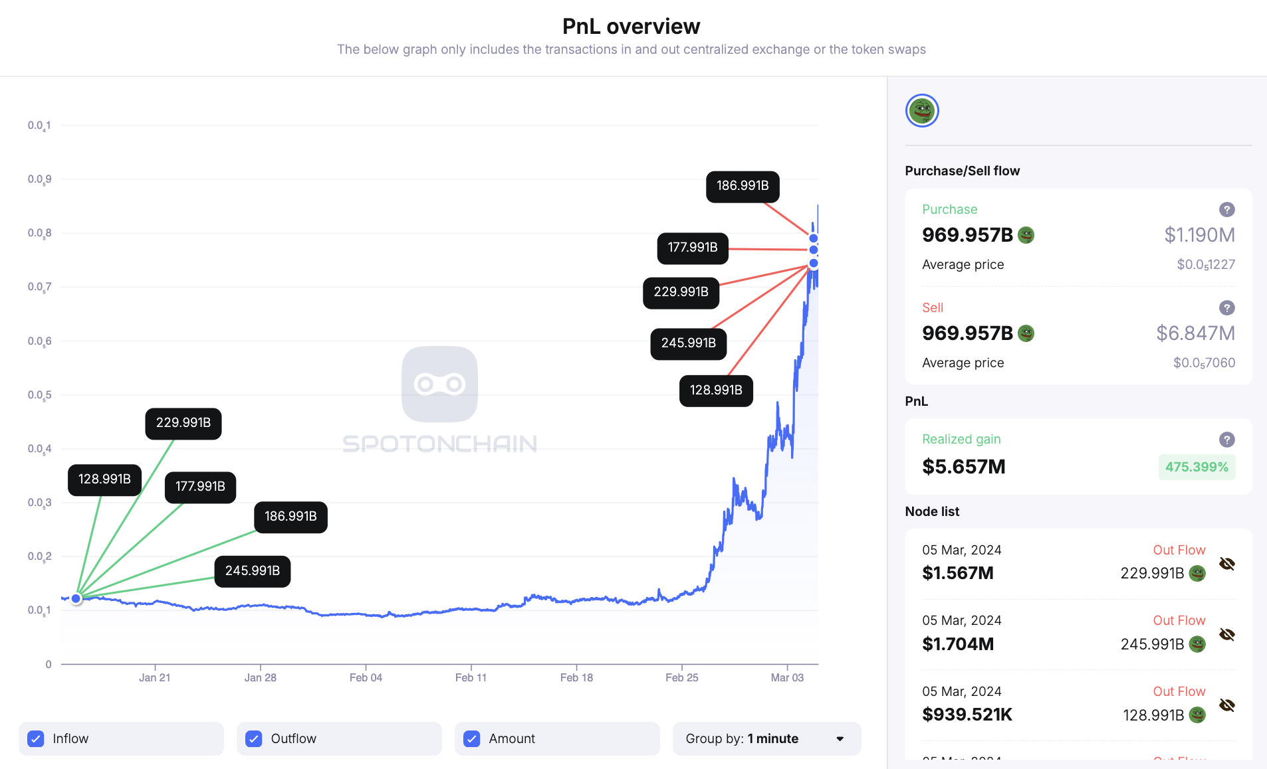The image size is (1267, 769).
Task: Select the 245.991B inflow label
Action: coord(252,571)
